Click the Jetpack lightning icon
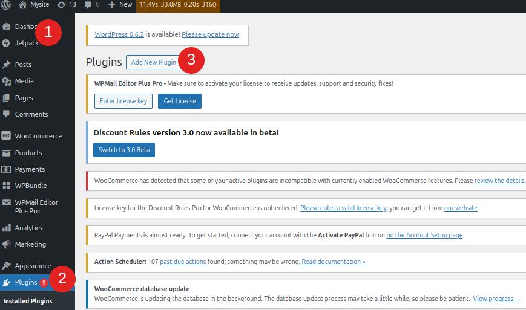526x310 pixels. [6, 43]
